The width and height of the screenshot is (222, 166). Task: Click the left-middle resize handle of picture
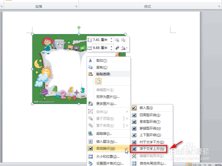click(32, 69)
